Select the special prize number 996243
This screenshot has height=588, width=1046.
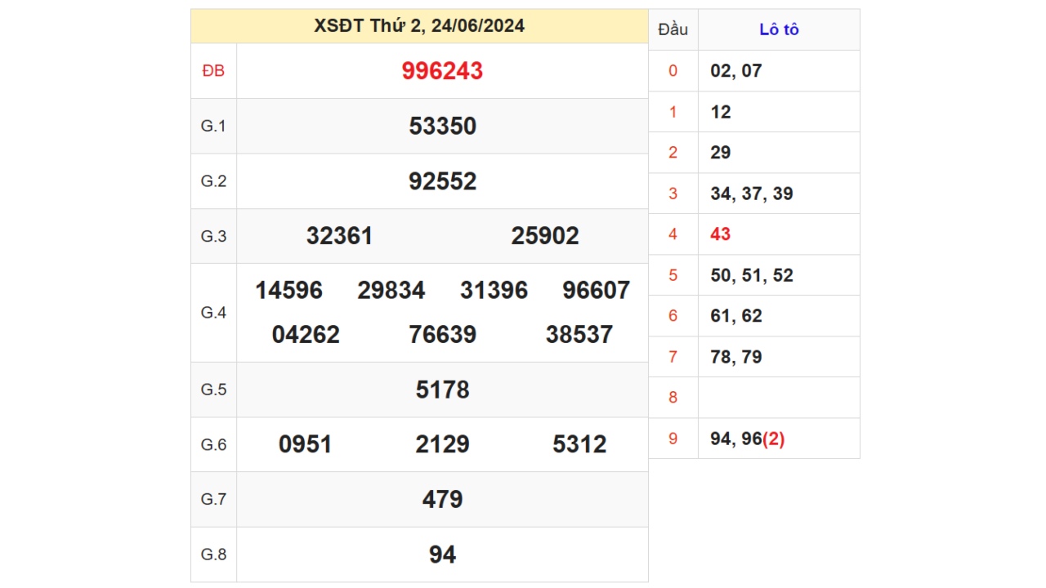[442, 71]
